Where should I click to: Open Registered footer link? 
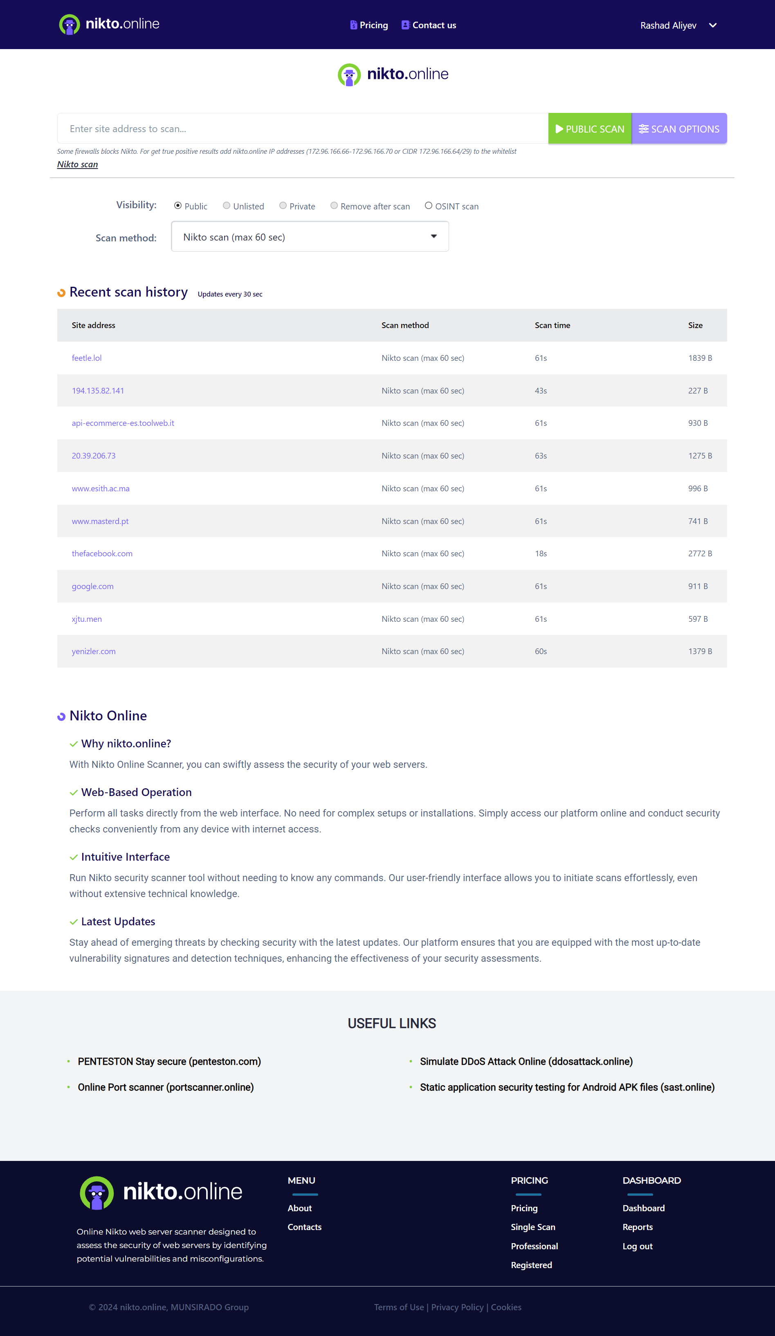tap(531, 1266)
